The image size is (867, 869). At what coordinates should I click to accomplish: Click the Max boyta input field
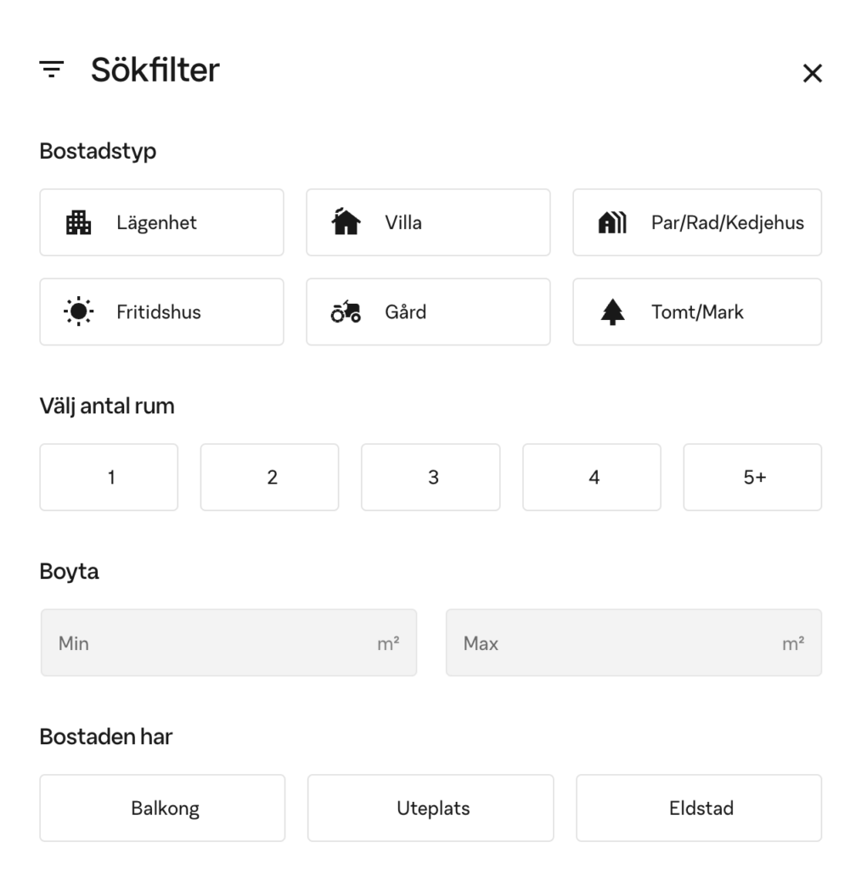(633, 642)
